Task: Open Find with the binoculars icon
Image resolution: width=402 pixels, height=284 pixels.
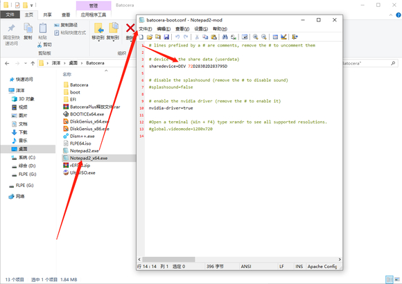Action: [x=225, y=37]
